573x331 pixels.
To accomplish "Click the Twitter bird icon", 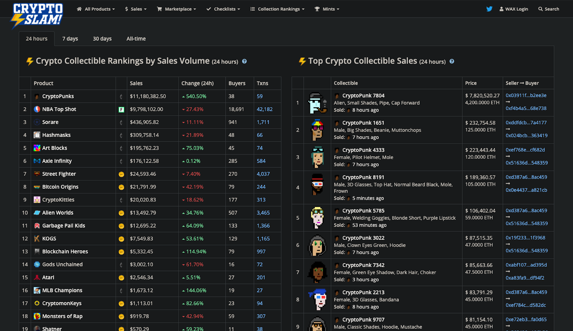I will (x=489, y=9).
